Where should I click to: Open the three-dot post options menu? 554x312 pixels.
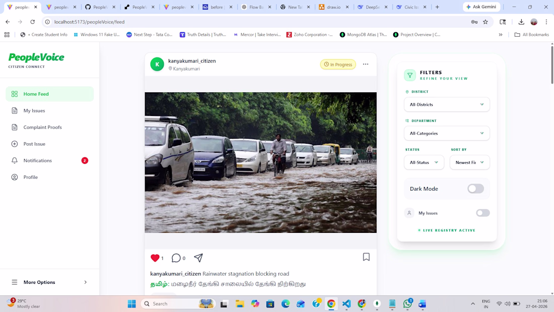pos(366,65)
